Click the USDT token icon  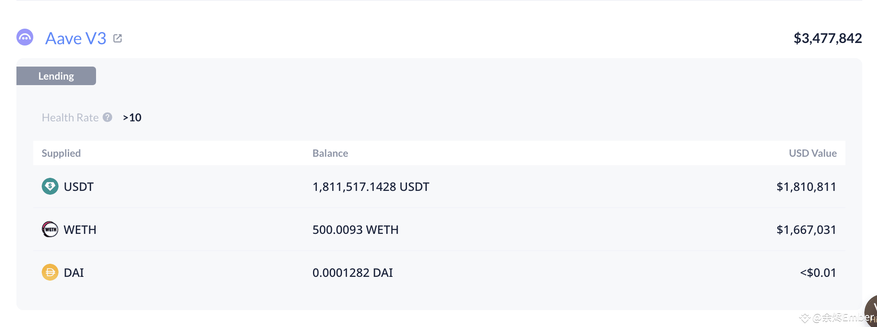click(x=50, y=186)
